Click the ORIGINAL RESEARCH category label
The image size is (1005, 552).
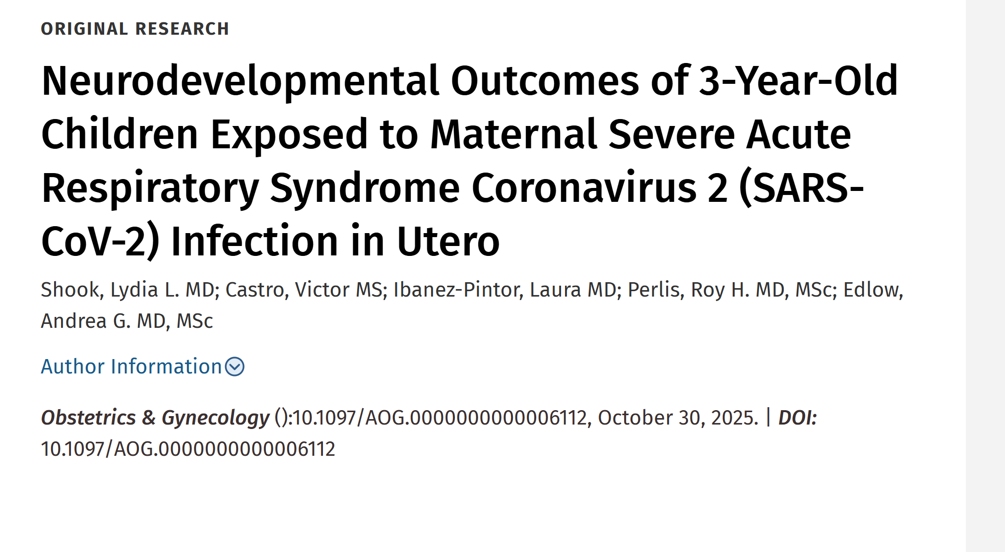point(135,29)
